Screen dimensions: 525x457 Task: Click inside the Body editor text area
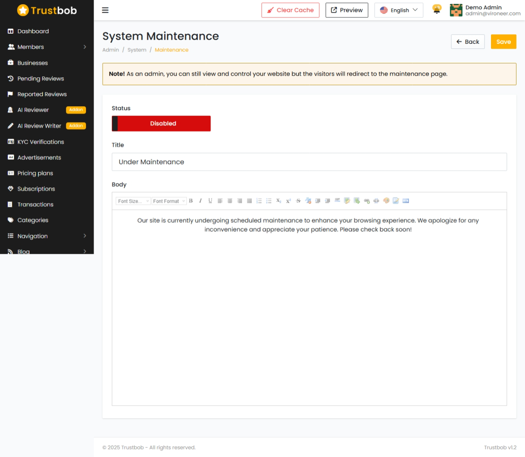point(309,308)
